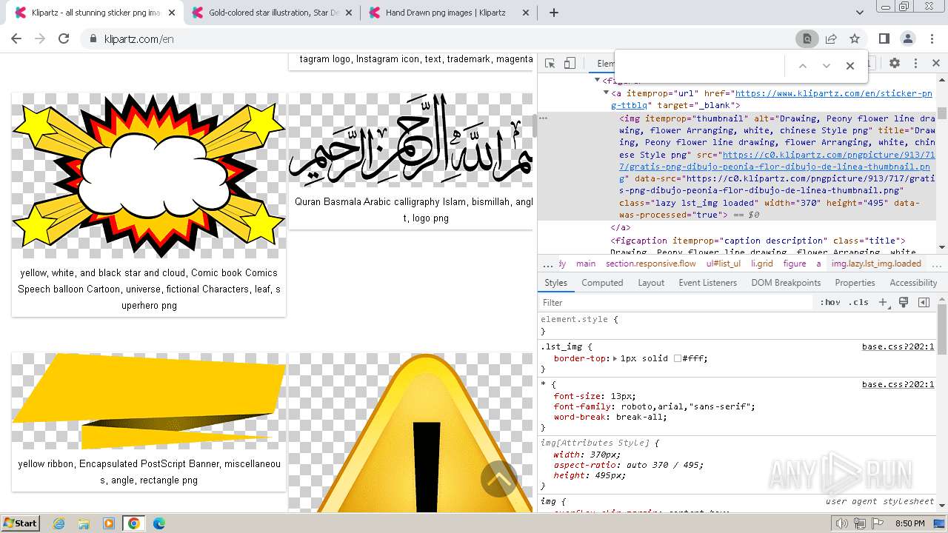Open the Windows Start menu
948x533 pixels.
click(21, 523)
